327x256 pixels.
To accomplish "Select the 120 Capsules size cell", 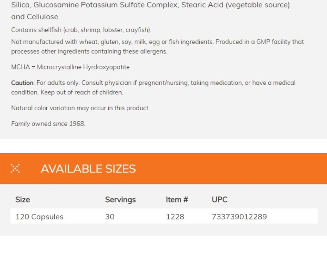I will pyautogui.click(x=40, y=217).
